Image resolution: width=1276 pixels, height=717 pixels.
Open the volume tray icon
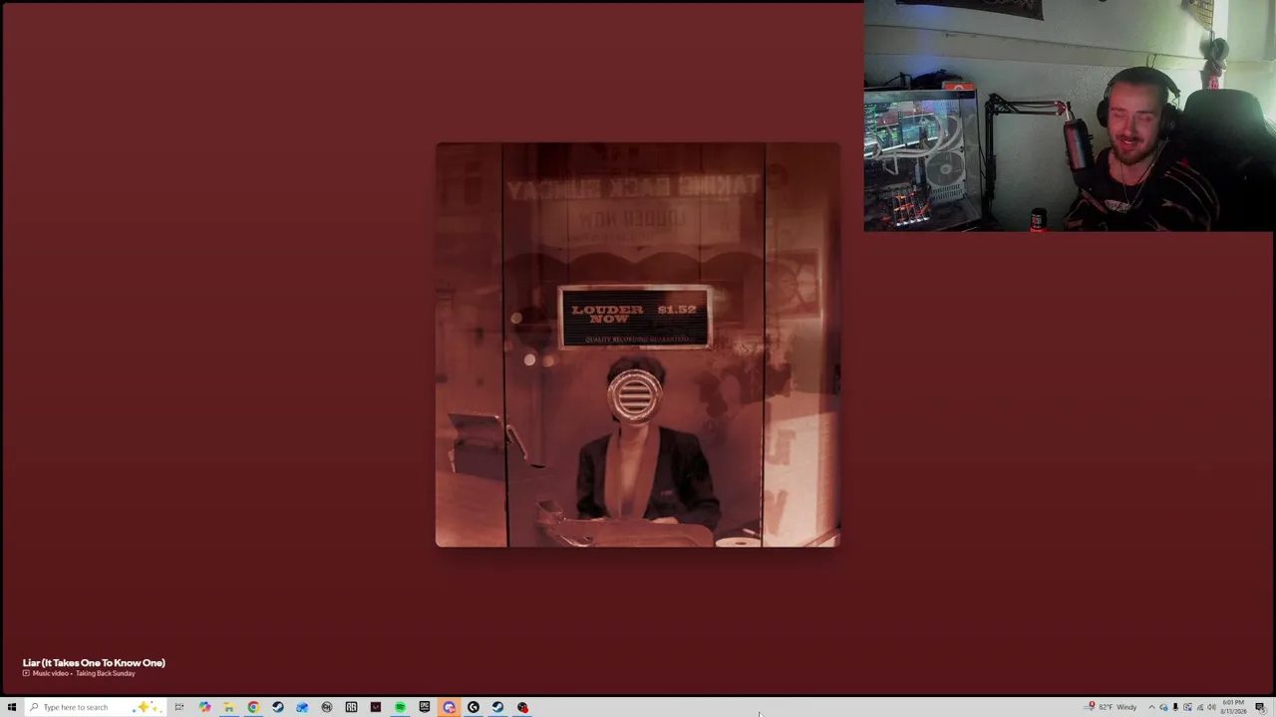[x=1211, y=707]
